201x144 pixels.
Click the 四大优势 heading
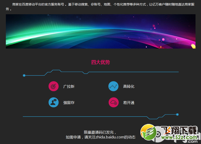[x=101, y=62]
